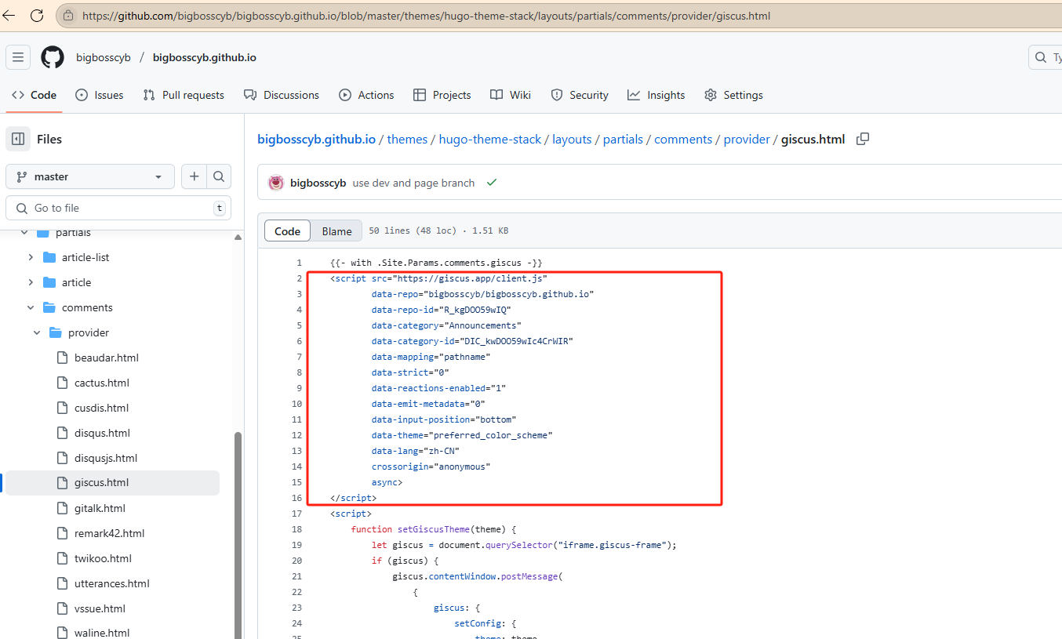
Task: Open utterances.html in the file tree
Action: [112, 583]
